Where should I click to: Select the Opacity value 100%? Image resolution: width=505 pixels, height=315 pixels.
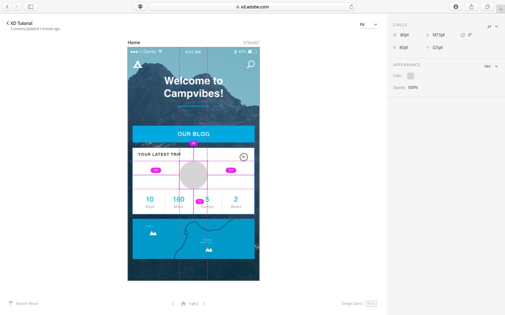click(413, 87)
